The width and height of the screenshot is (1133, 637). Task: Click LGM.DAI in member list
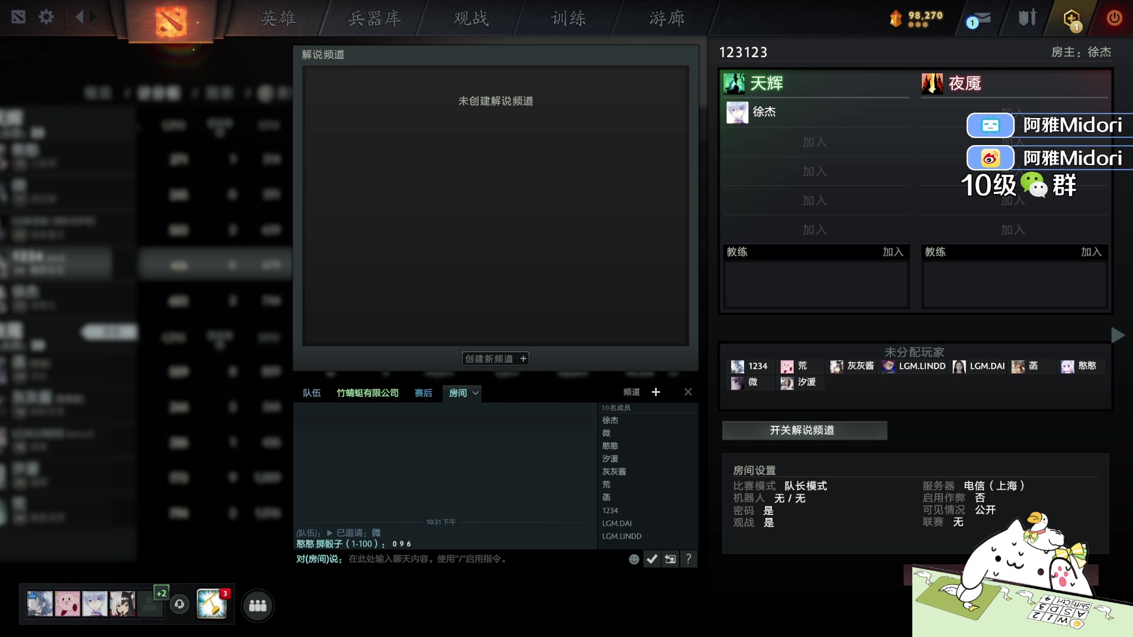click(x=617, y=524)
